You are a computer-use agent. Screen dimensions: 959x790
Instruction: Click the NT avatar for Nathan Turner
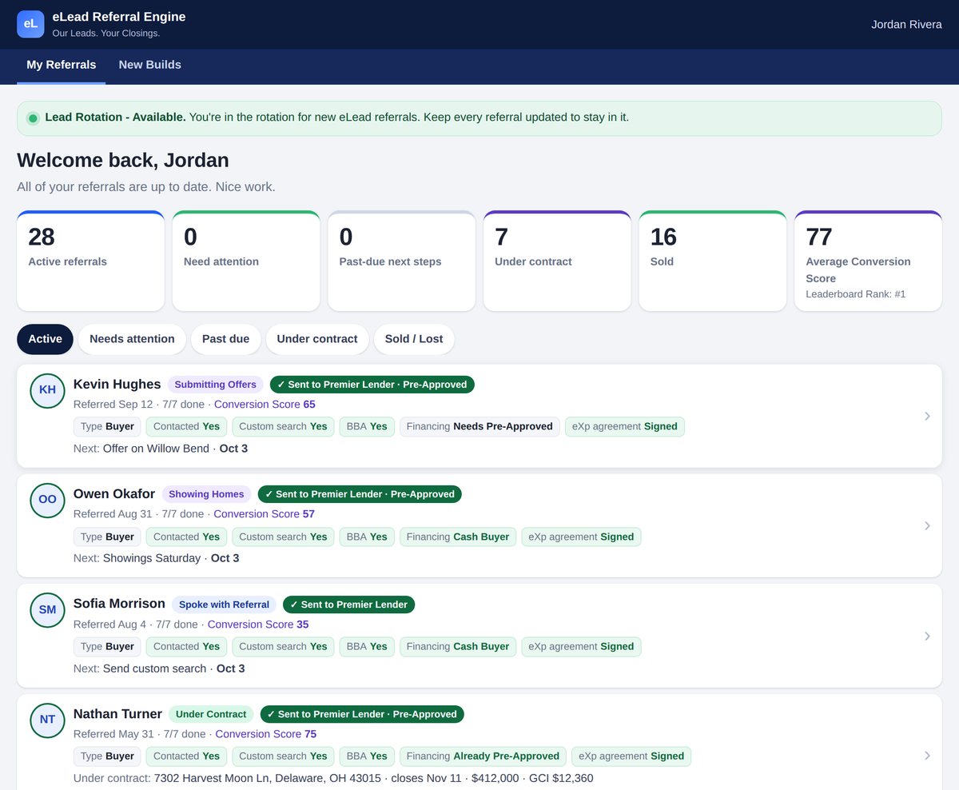47,720
